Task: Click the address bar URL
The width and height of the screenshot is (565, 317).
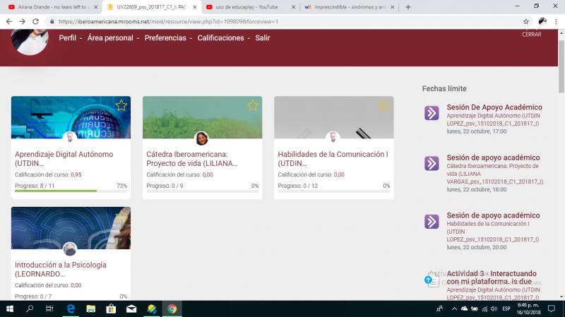Action: (168, 22)
